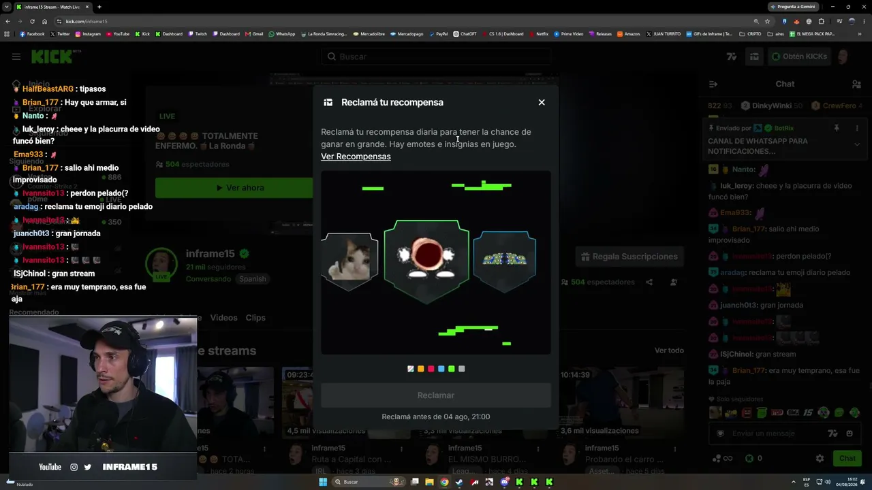Viewport: 872px width, 490px height.
Task: Open options for Probando el carro video
Action: click(675, 448)
